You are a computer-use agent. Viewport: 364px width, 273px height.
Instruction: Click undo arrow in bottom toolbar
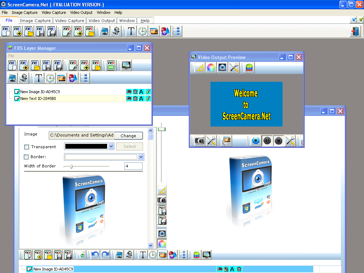click(95, 255)
